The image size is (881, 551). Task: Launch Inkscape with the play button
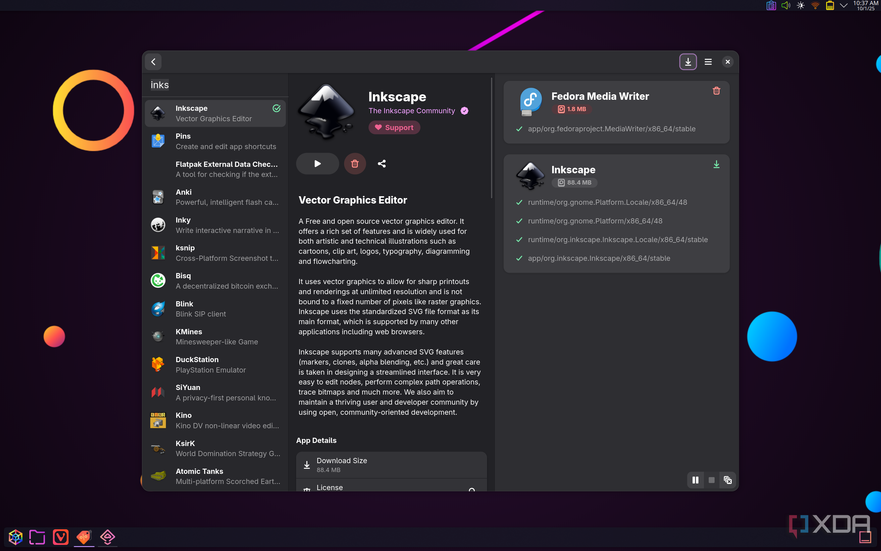317,164
